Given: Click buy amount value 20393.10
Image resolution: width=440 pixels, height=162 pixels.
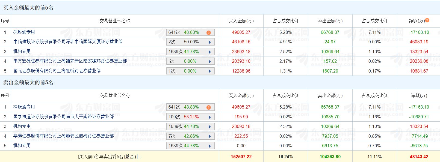Looking at the screenshot, I should point(241,61).
